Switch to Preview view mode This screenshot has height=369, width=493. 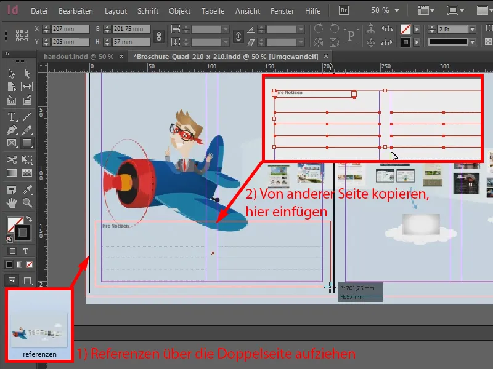[28, 281]
